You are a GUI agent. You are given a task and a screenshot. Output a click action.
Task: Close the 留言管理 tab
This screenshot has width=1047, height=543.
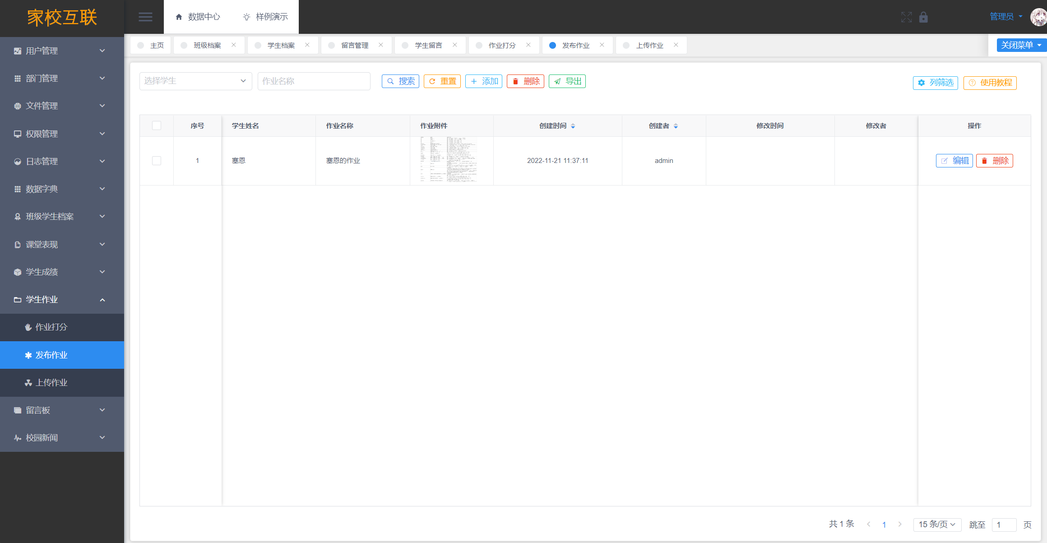[380, 45]
